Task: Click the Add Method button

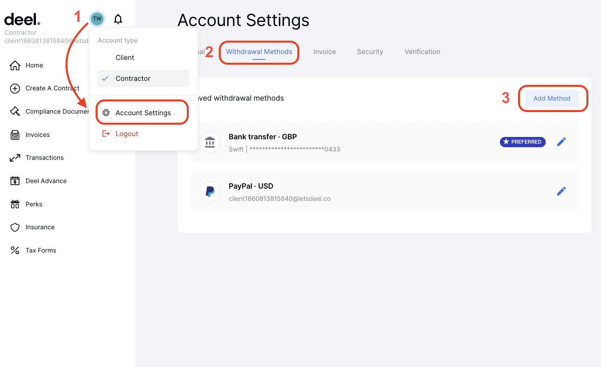Action: point(552,99)
